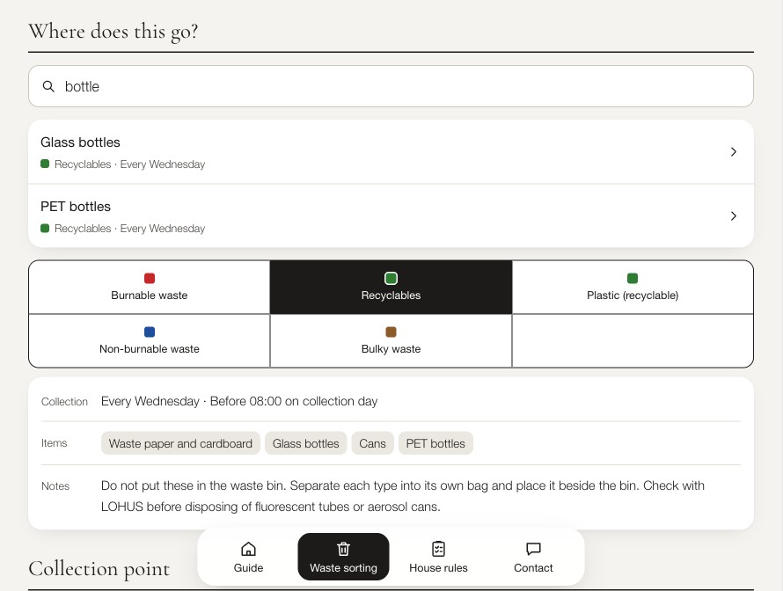Select the Recyclables category tab
Viewport: 783px width, 591px height.
point(391,287)
